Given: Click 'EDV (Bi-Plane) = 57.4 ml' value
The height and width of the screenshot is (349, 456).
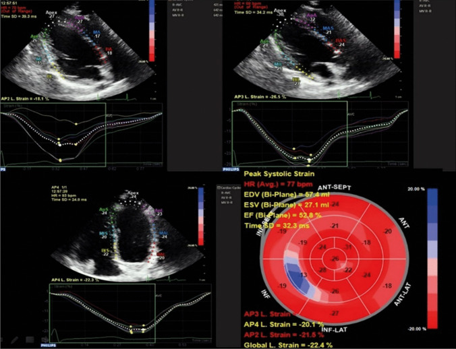Looking at the screenshot, I should click(x=287, y=195).
